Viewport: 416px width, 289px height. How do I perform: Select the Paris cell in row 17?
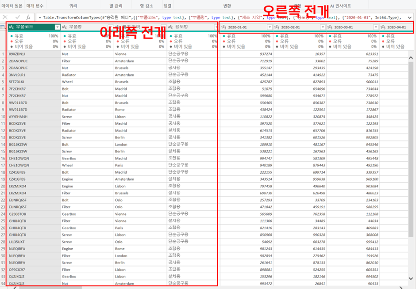click(141, 165)
